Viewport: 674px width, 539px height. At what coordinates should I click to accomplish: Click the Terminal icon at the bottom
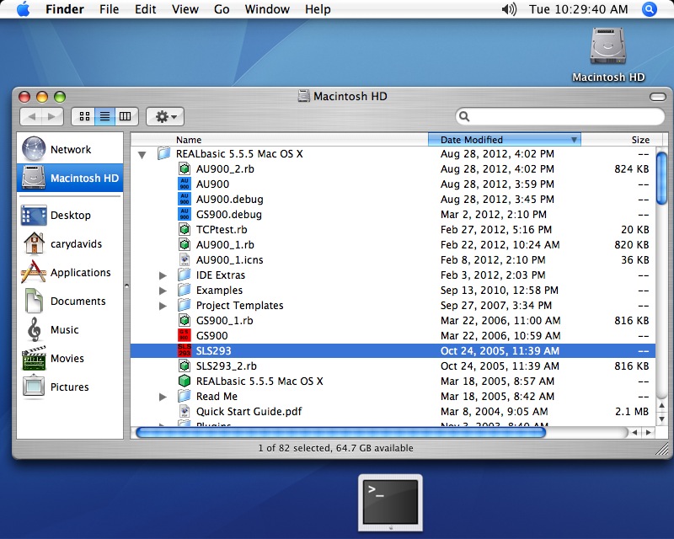coord(390,503)
